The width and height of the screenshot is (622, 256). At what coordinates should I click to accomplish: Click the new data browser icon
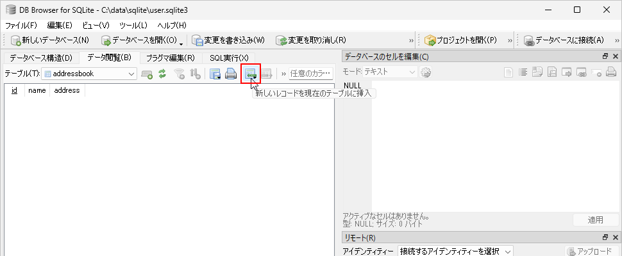pyautogui.click(x=147, y=74)
